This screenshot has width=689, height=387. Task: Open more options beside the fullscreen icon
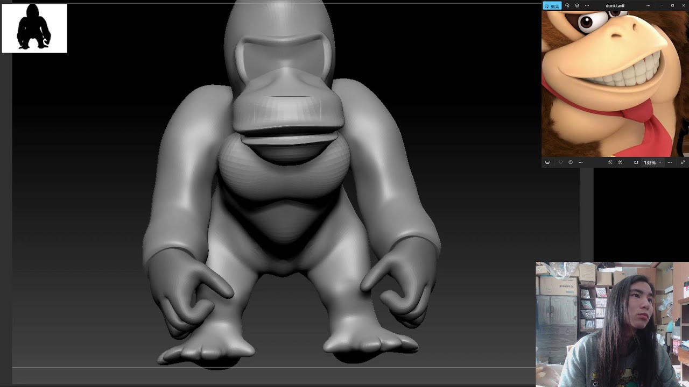coord(670,162)
